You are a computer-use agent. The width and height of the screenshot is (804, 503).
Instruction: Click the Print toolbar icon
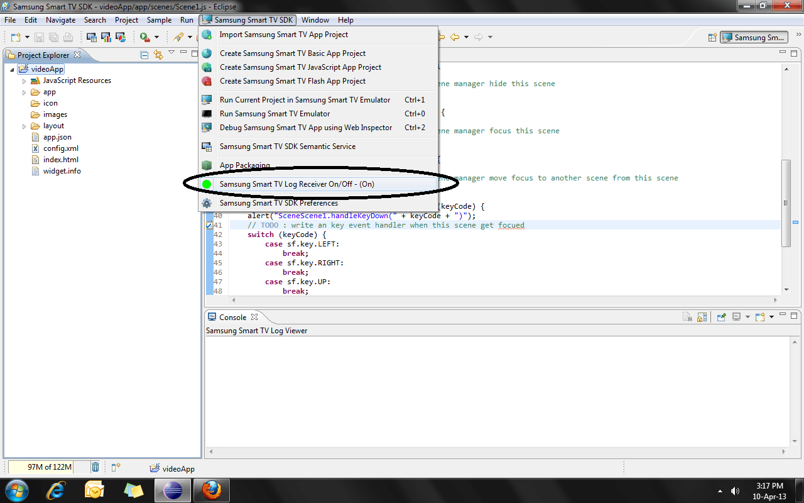68,38
